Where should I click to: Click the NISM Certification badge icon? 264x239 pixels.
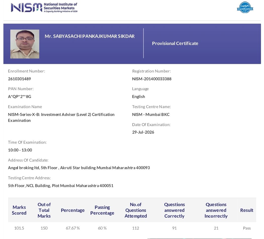pyautogui.click(x=245, y=7)
